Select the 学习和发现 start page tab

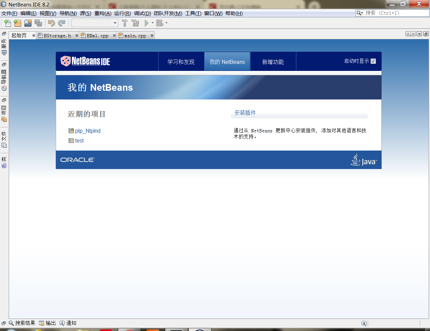[181, 61]
